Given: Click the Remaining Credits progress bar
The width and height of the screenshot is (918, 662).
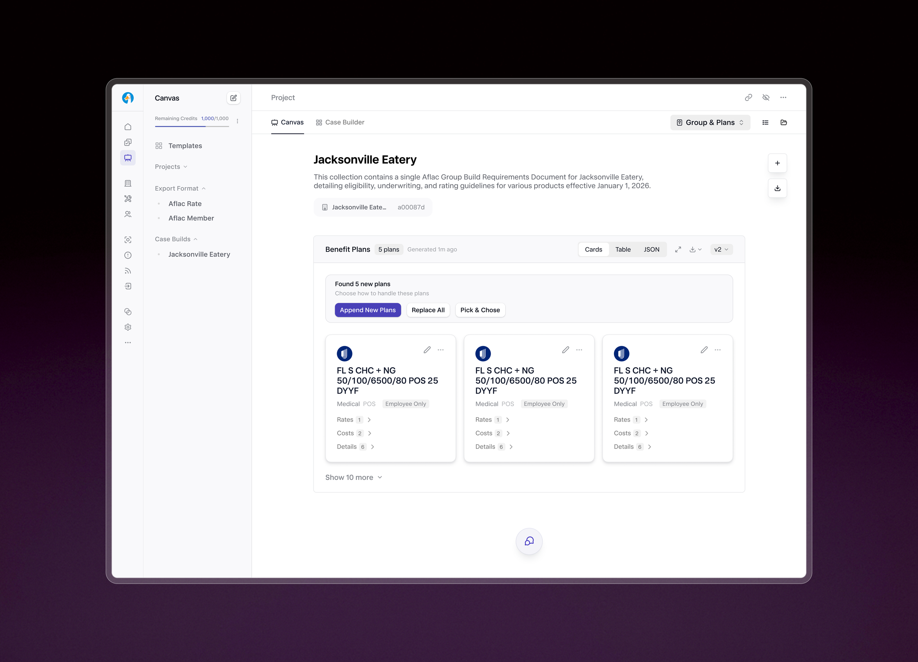Looking at the screenshot, I should coord(192,127).
